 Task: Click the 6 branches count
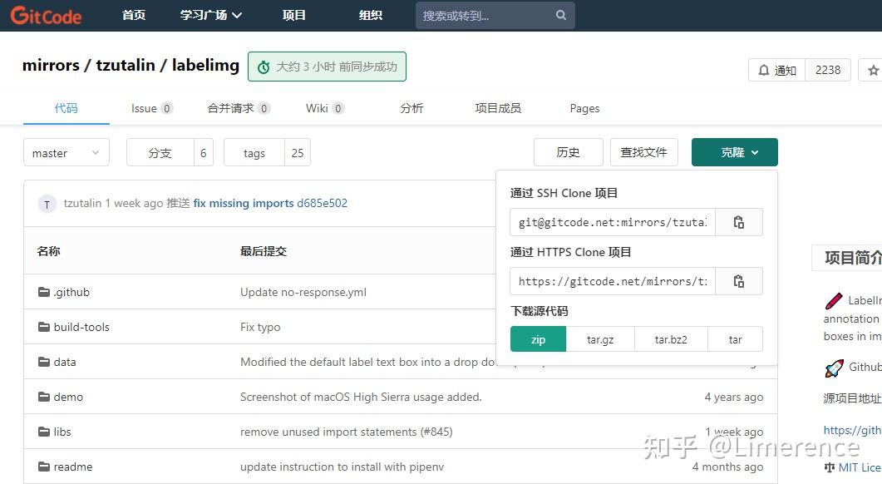pyautogui.click(x=203, y=152)
